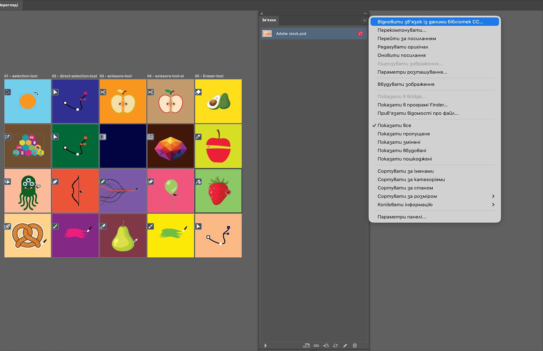Open the Links panel hamburger menu

(365, 20)
